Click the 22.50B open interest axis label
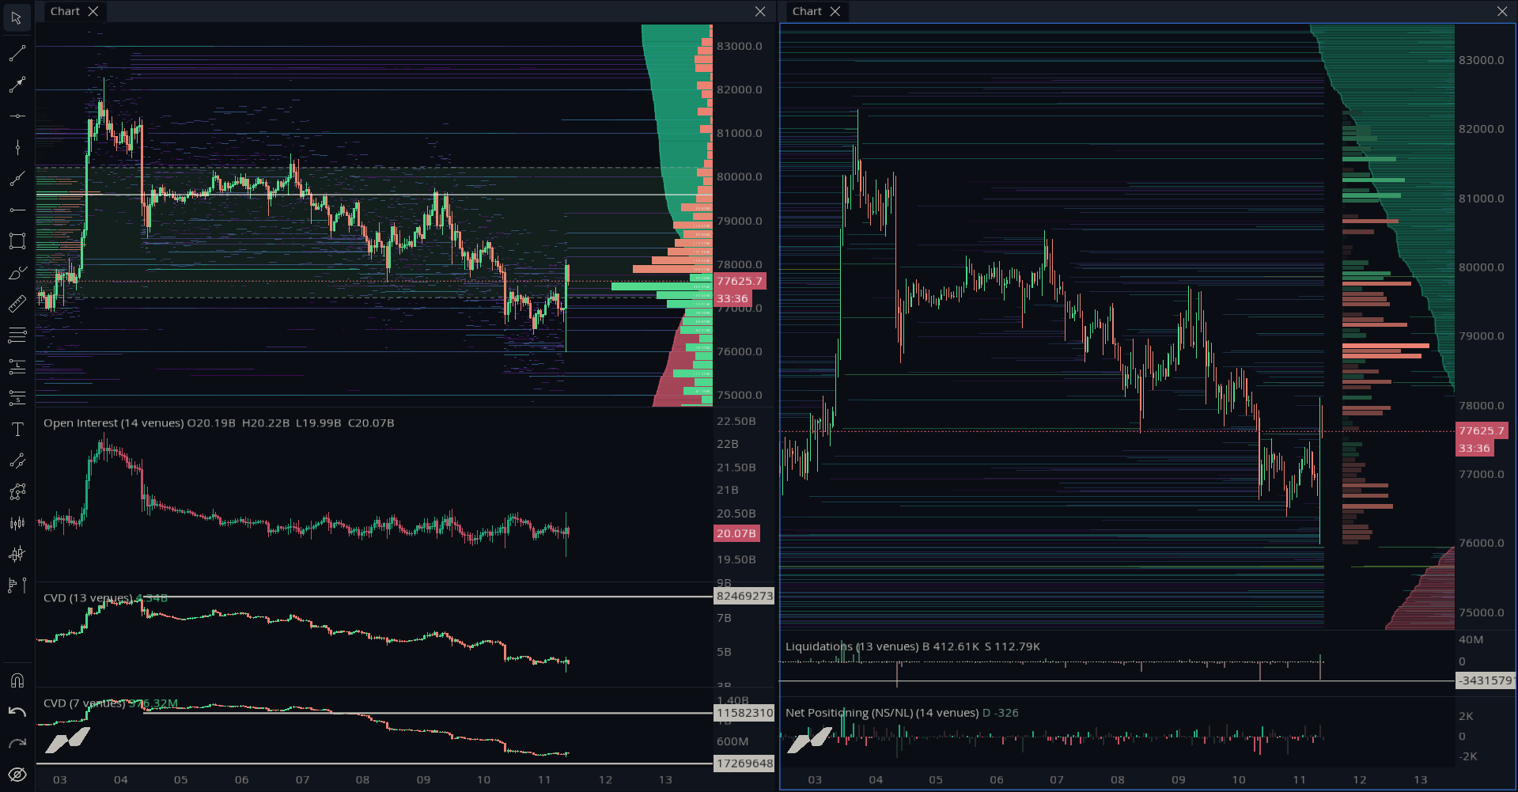 coord(736,421)
